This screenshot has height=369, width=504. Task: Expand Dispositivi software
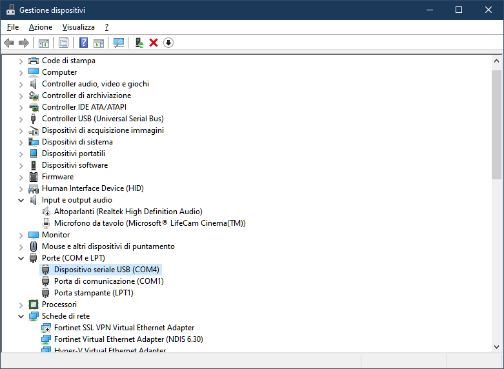pos(21,166)
